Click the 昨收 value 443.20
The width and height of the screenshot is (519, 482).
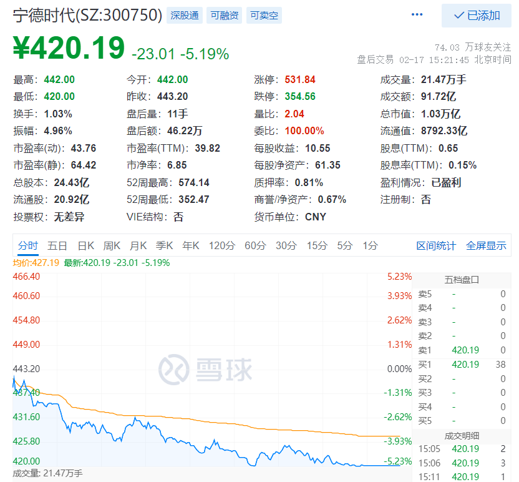pos(172,96)
